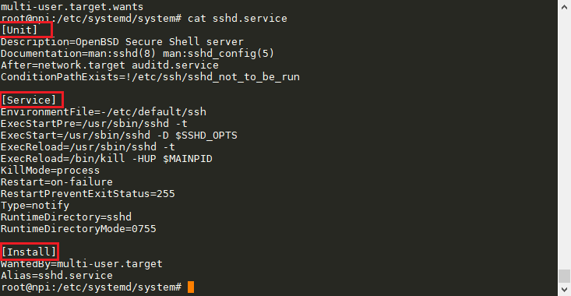Click the RuntimeDirectoryMode=0755 line

click(x=79, y=229)
